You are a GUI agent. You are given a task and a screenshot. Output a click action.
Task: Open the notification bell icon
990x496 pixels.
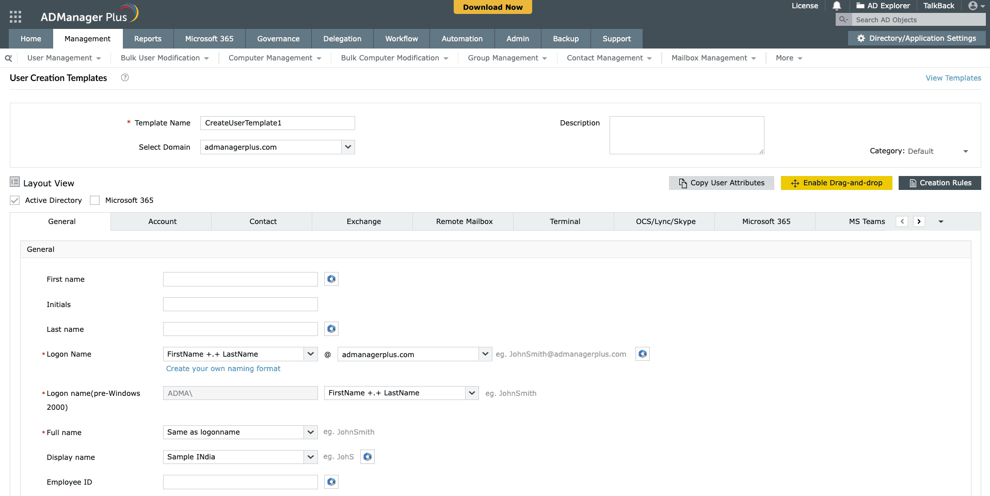[836, 6]
